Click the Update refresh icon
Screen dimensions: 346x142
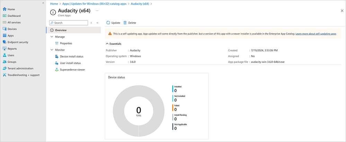pos(108,23)
